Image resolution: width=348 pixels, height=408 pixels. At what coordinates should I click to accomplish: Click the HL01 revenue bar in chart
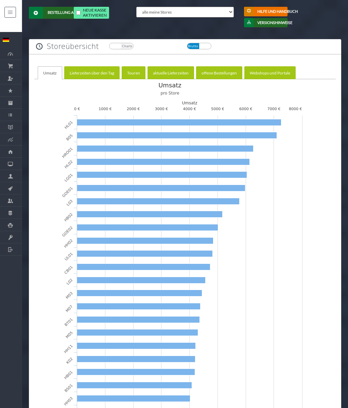tap(179, 122)
